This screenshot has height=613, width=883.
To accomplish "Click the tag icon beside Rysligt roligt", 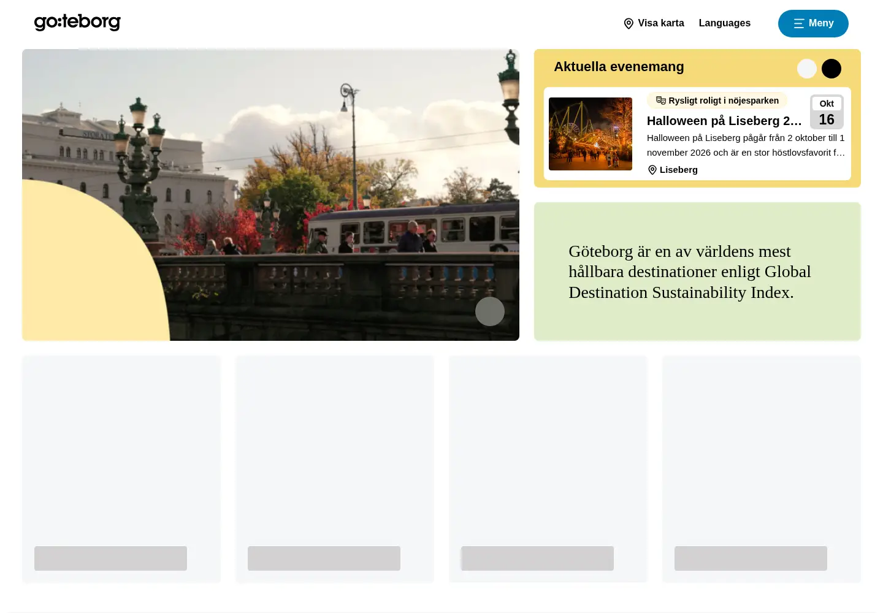I will tap(660, 101).
